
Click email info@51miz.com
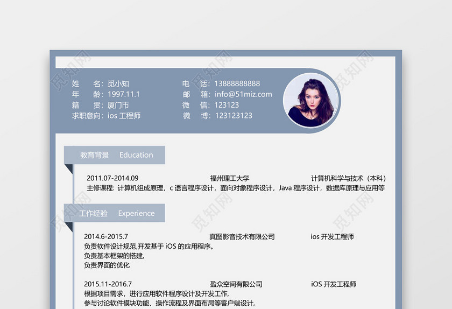(x=243, y=94)
